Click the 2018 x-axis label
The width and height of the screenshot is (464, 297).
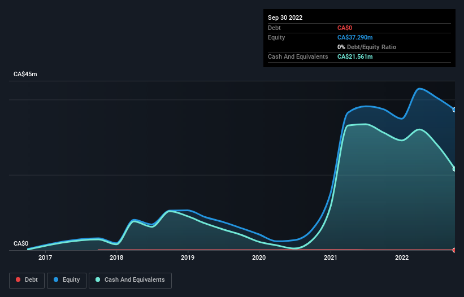click(116, 257)
